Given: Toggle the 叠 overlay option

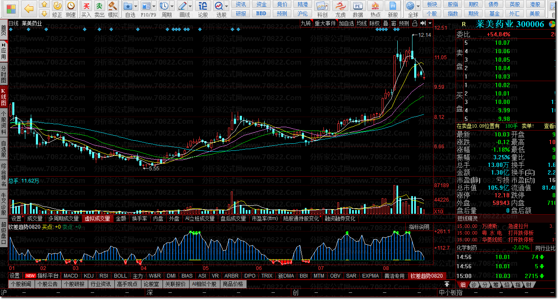Looking at the screenshot, I should click(385, 23).
